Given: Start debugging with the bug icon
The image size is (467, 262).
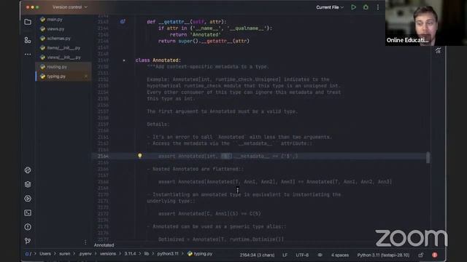Looking at the screenshot, I should [x=366, y=7].
